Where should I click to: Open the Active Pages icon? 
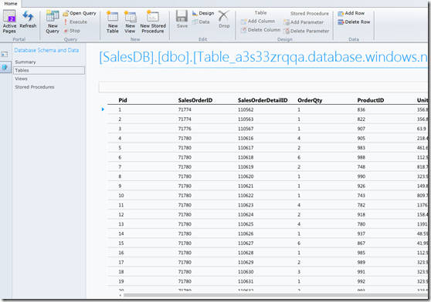pyautogui.click(x=9, y=16)
